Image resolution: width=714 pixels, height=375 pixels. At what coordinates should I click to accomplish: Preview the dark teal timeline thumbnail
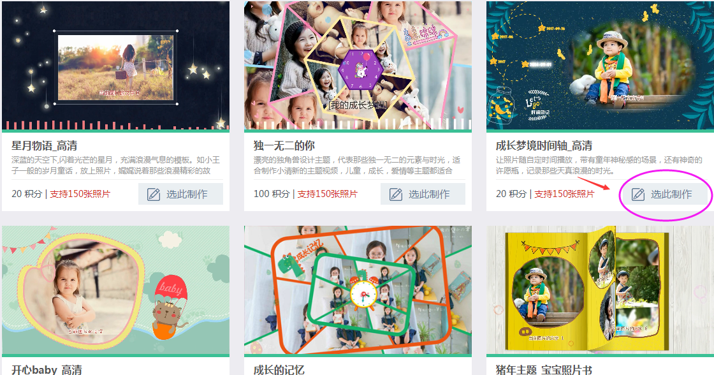(x=600, y=66)
